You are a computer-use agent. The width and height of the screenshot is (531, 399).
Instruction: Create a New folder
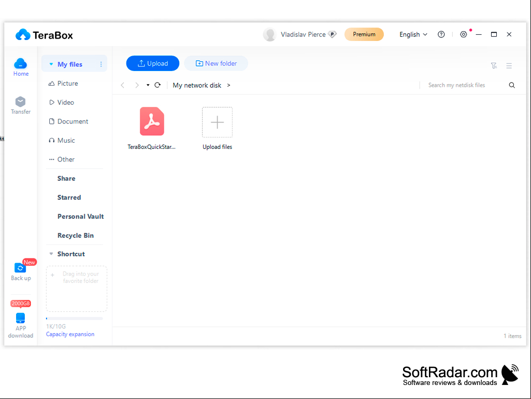(216, 63)
